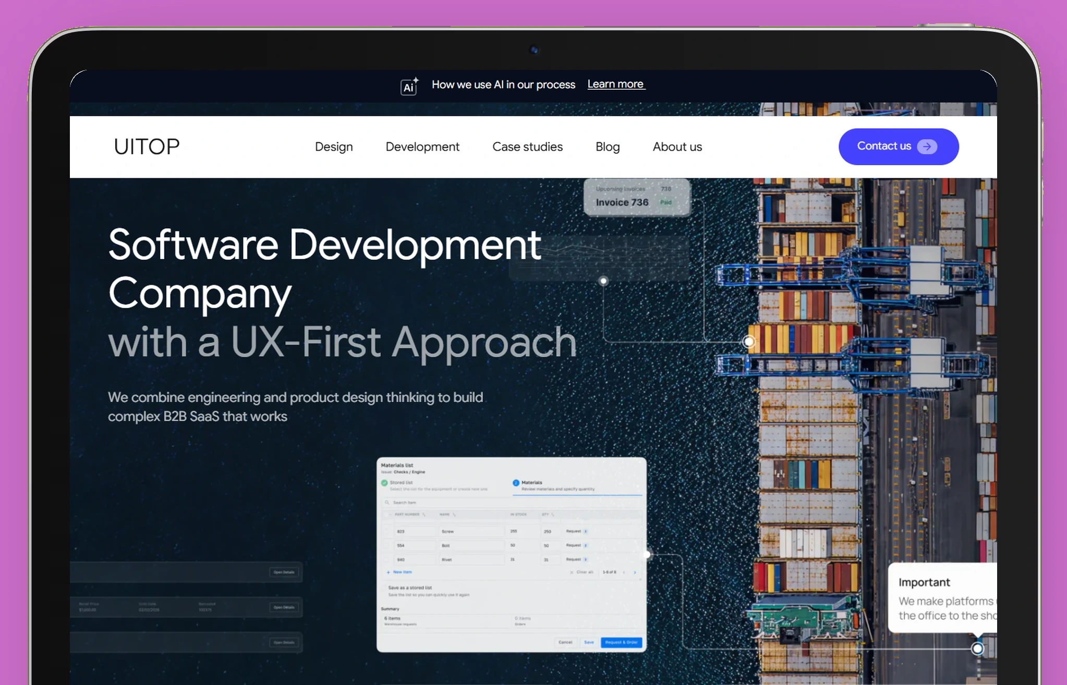
Task: Open the Development menu
Action: coord(422,147)
